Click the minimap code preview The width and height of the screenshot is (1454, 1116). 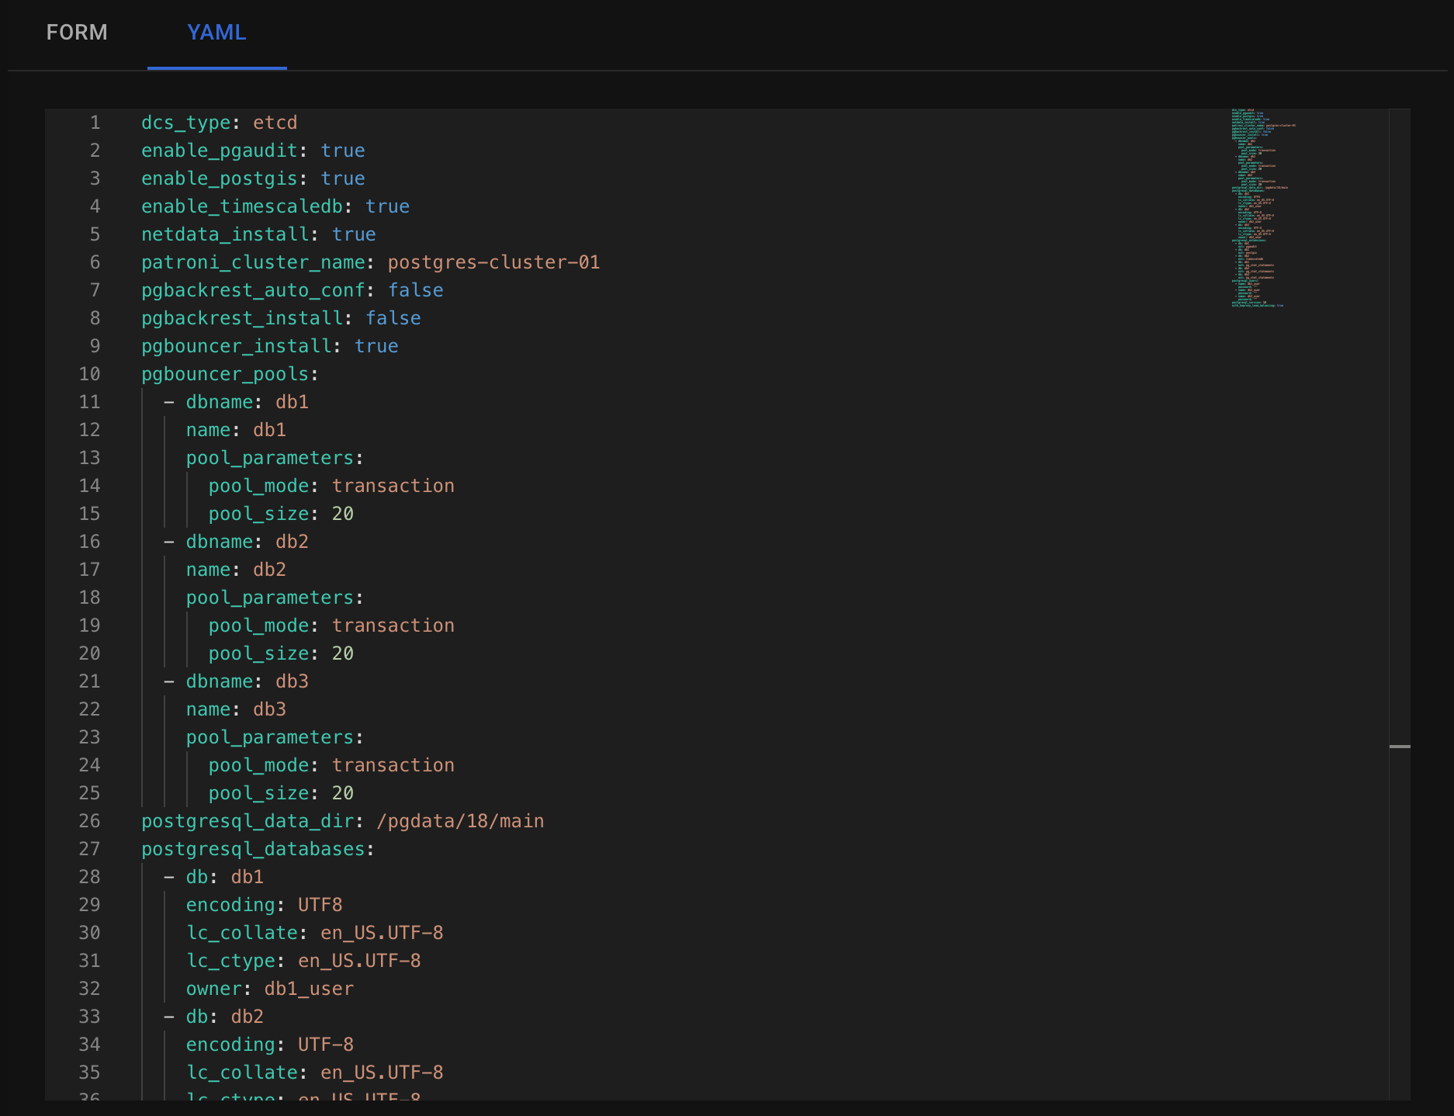(1263, 208)
